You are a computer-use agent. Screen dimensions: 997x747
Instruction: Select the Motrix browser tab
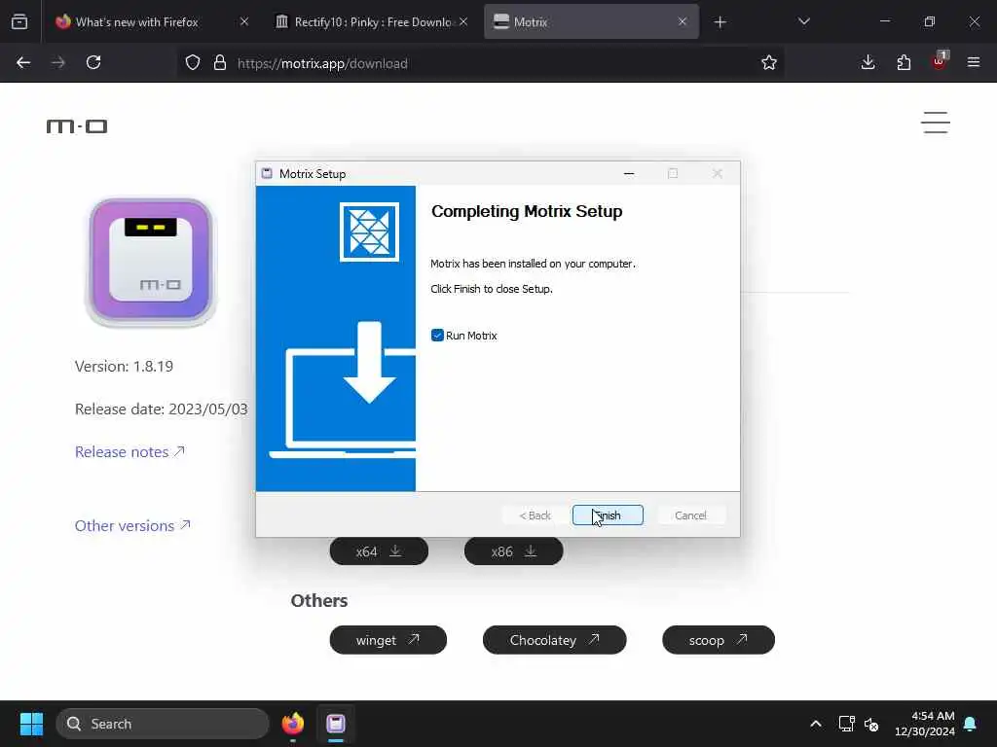[591, 22]
